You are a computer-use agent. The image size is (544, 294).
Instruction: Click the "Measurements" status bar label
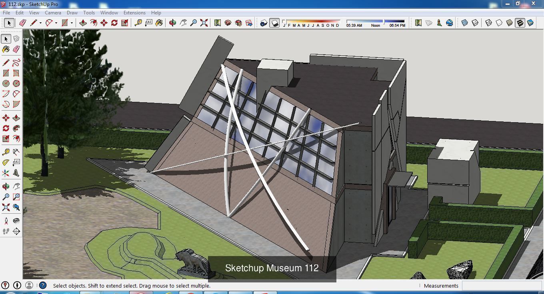point(441,286)
